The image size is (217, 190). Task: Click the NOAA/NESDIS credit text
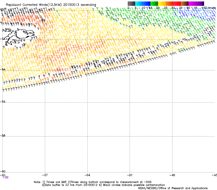point(173,188)
